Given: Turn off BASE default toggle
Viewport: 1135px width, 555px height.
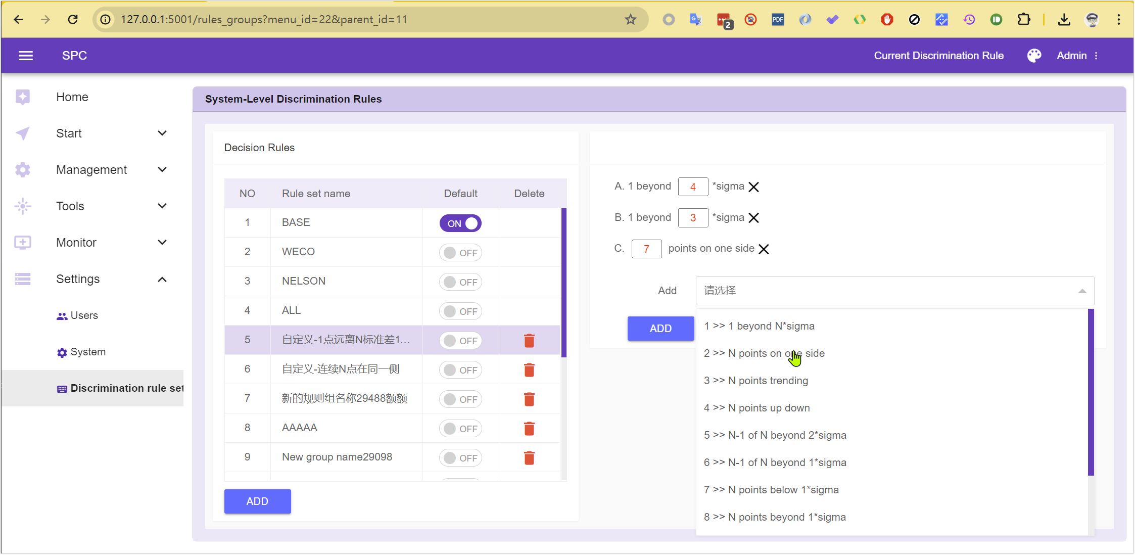Looking at the screenshot, I should pyautogui.click(x=460, y=223).
